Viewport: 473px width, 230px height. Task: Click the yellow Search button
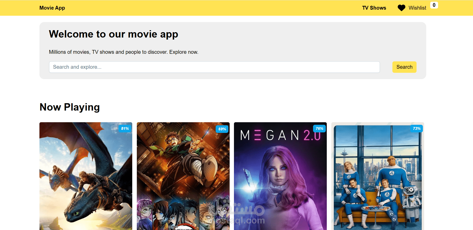point(404,67)
